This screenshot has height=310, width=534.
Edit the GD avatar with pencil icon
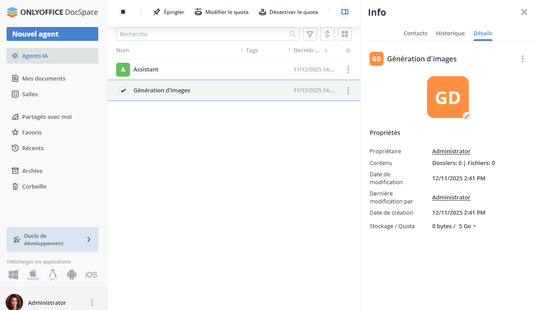pos(467,116)
